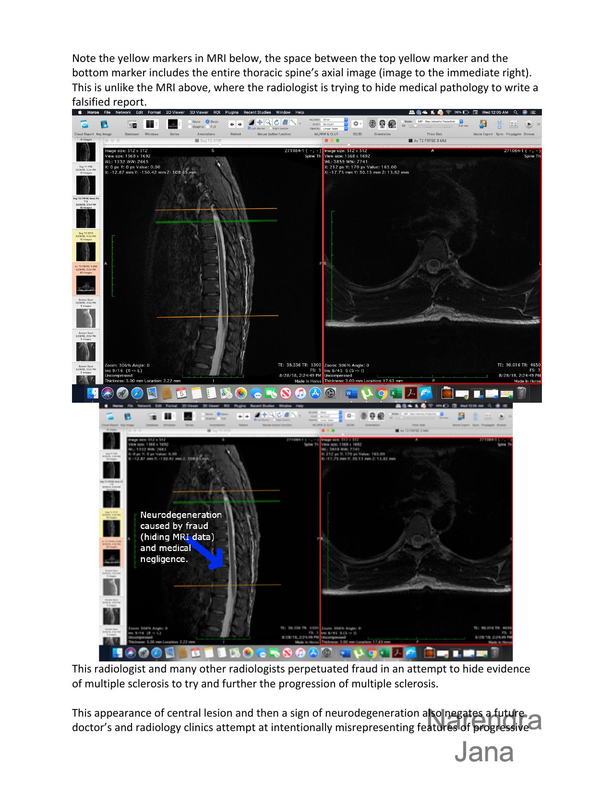Select the green length measurement ROI tool
612x792 pixels.
point(293,122)
